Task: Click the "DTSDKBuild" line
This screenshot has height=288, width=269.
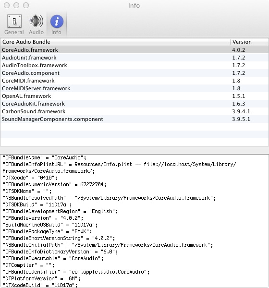Action: [37, 204]
